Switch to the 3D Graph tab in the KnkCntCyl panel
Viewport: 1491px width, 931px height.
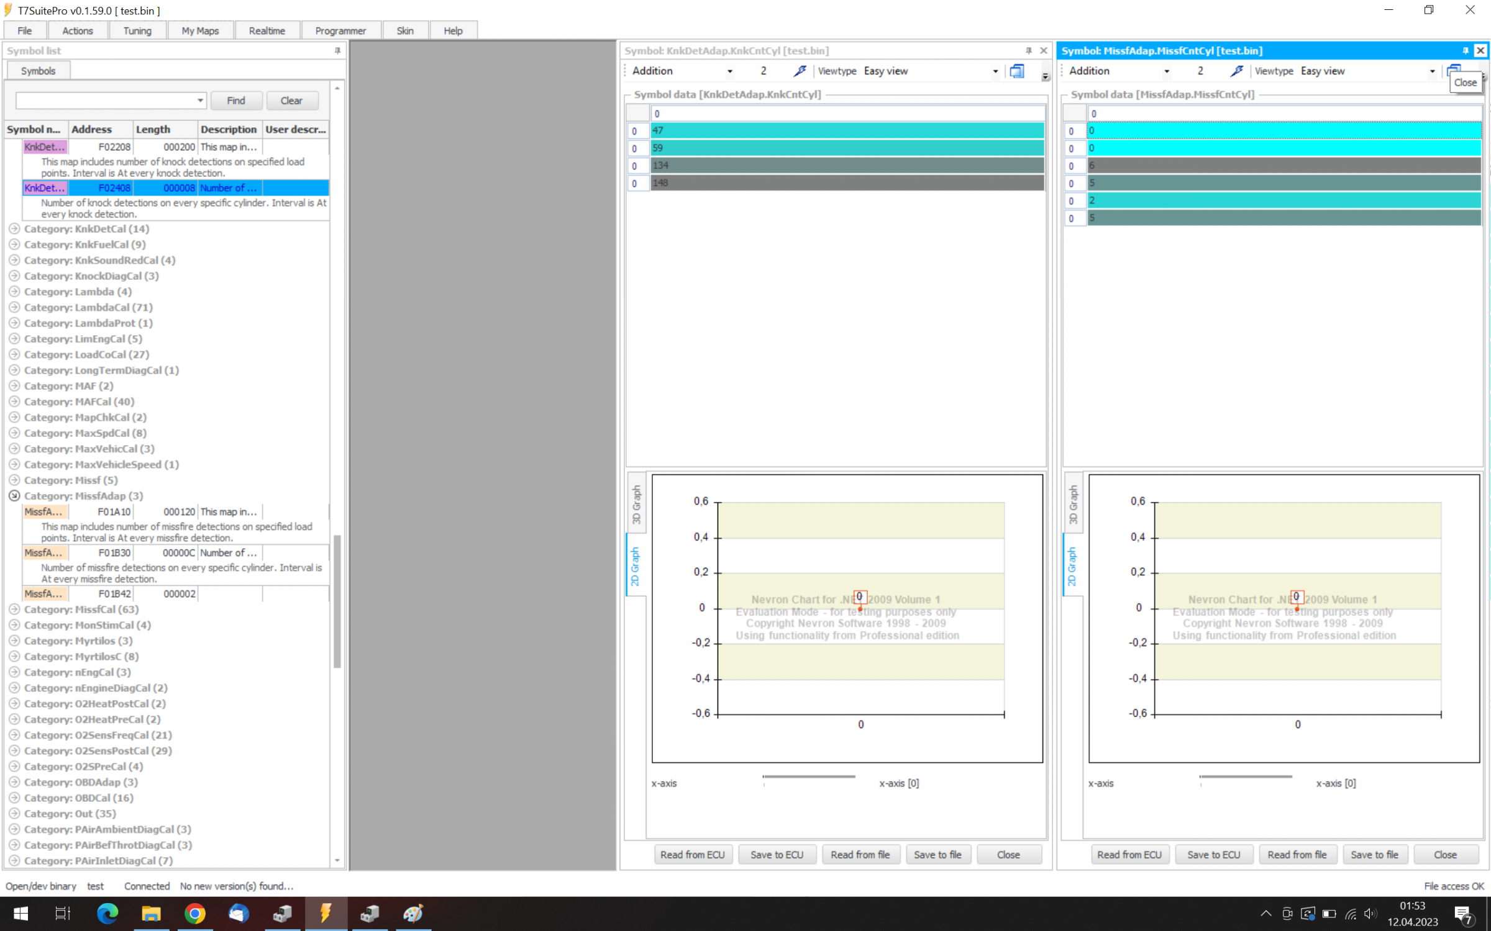[x=636, y=504]
